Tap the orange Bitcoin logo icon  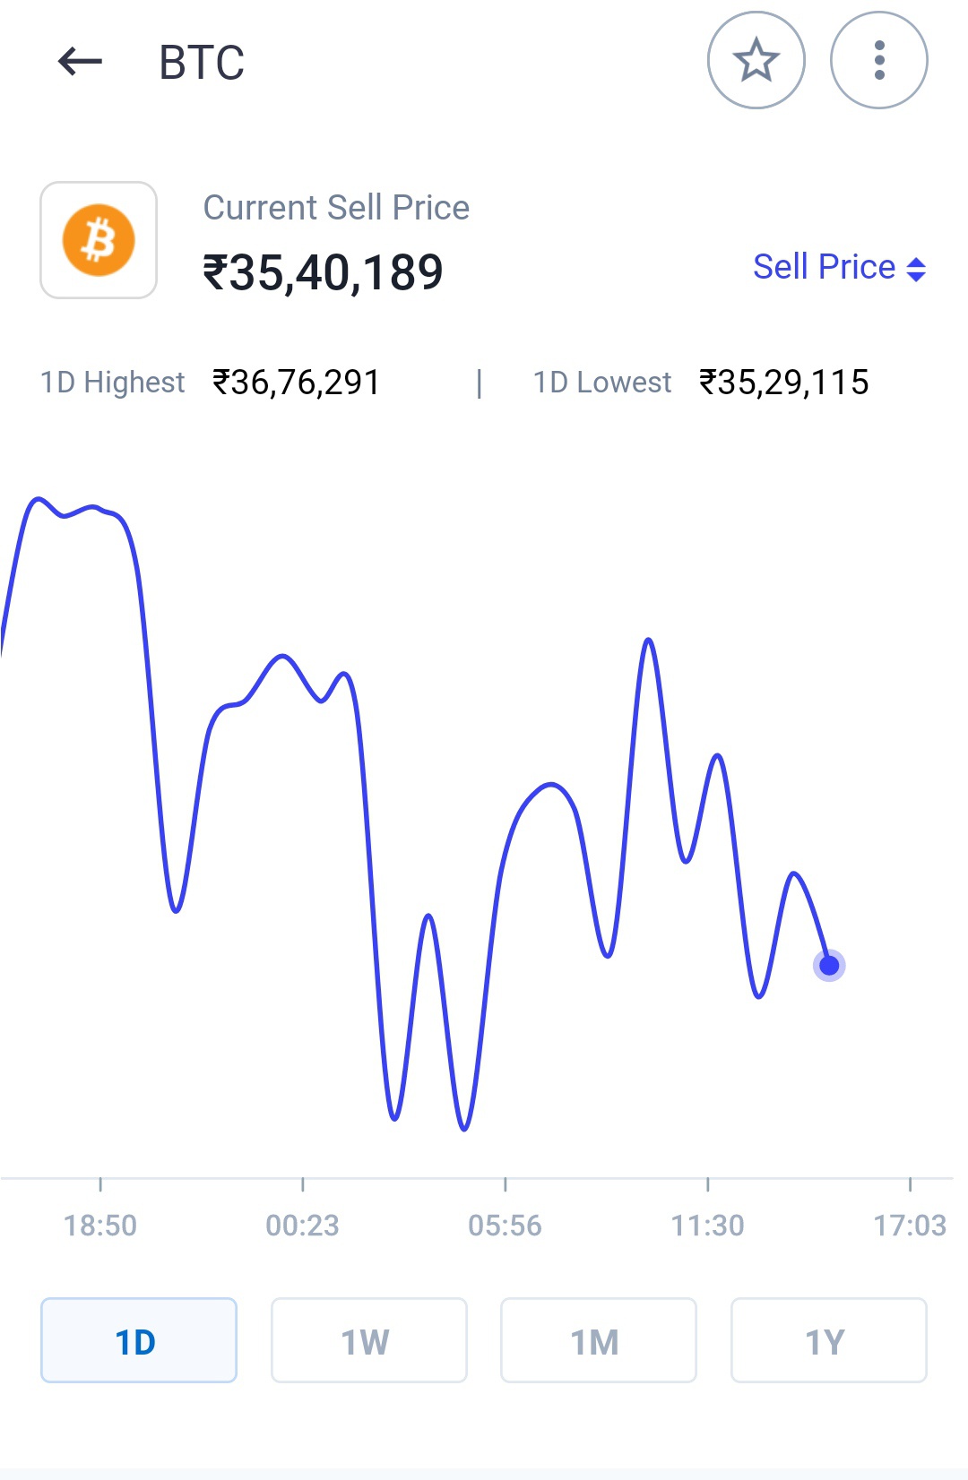click(x=99, y=240)
